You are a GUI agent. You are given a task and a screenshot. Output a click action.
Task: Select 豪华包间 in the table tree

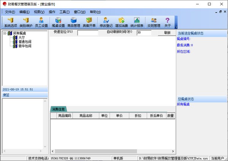[25, 46]
